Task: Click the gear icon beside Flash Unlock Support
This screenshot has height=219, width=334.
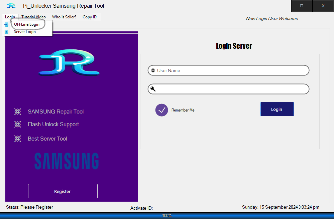Action: point(18,124)
